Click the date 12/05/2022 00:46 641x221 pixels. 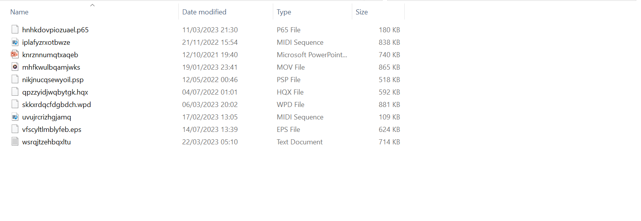(x=210, y=80)
